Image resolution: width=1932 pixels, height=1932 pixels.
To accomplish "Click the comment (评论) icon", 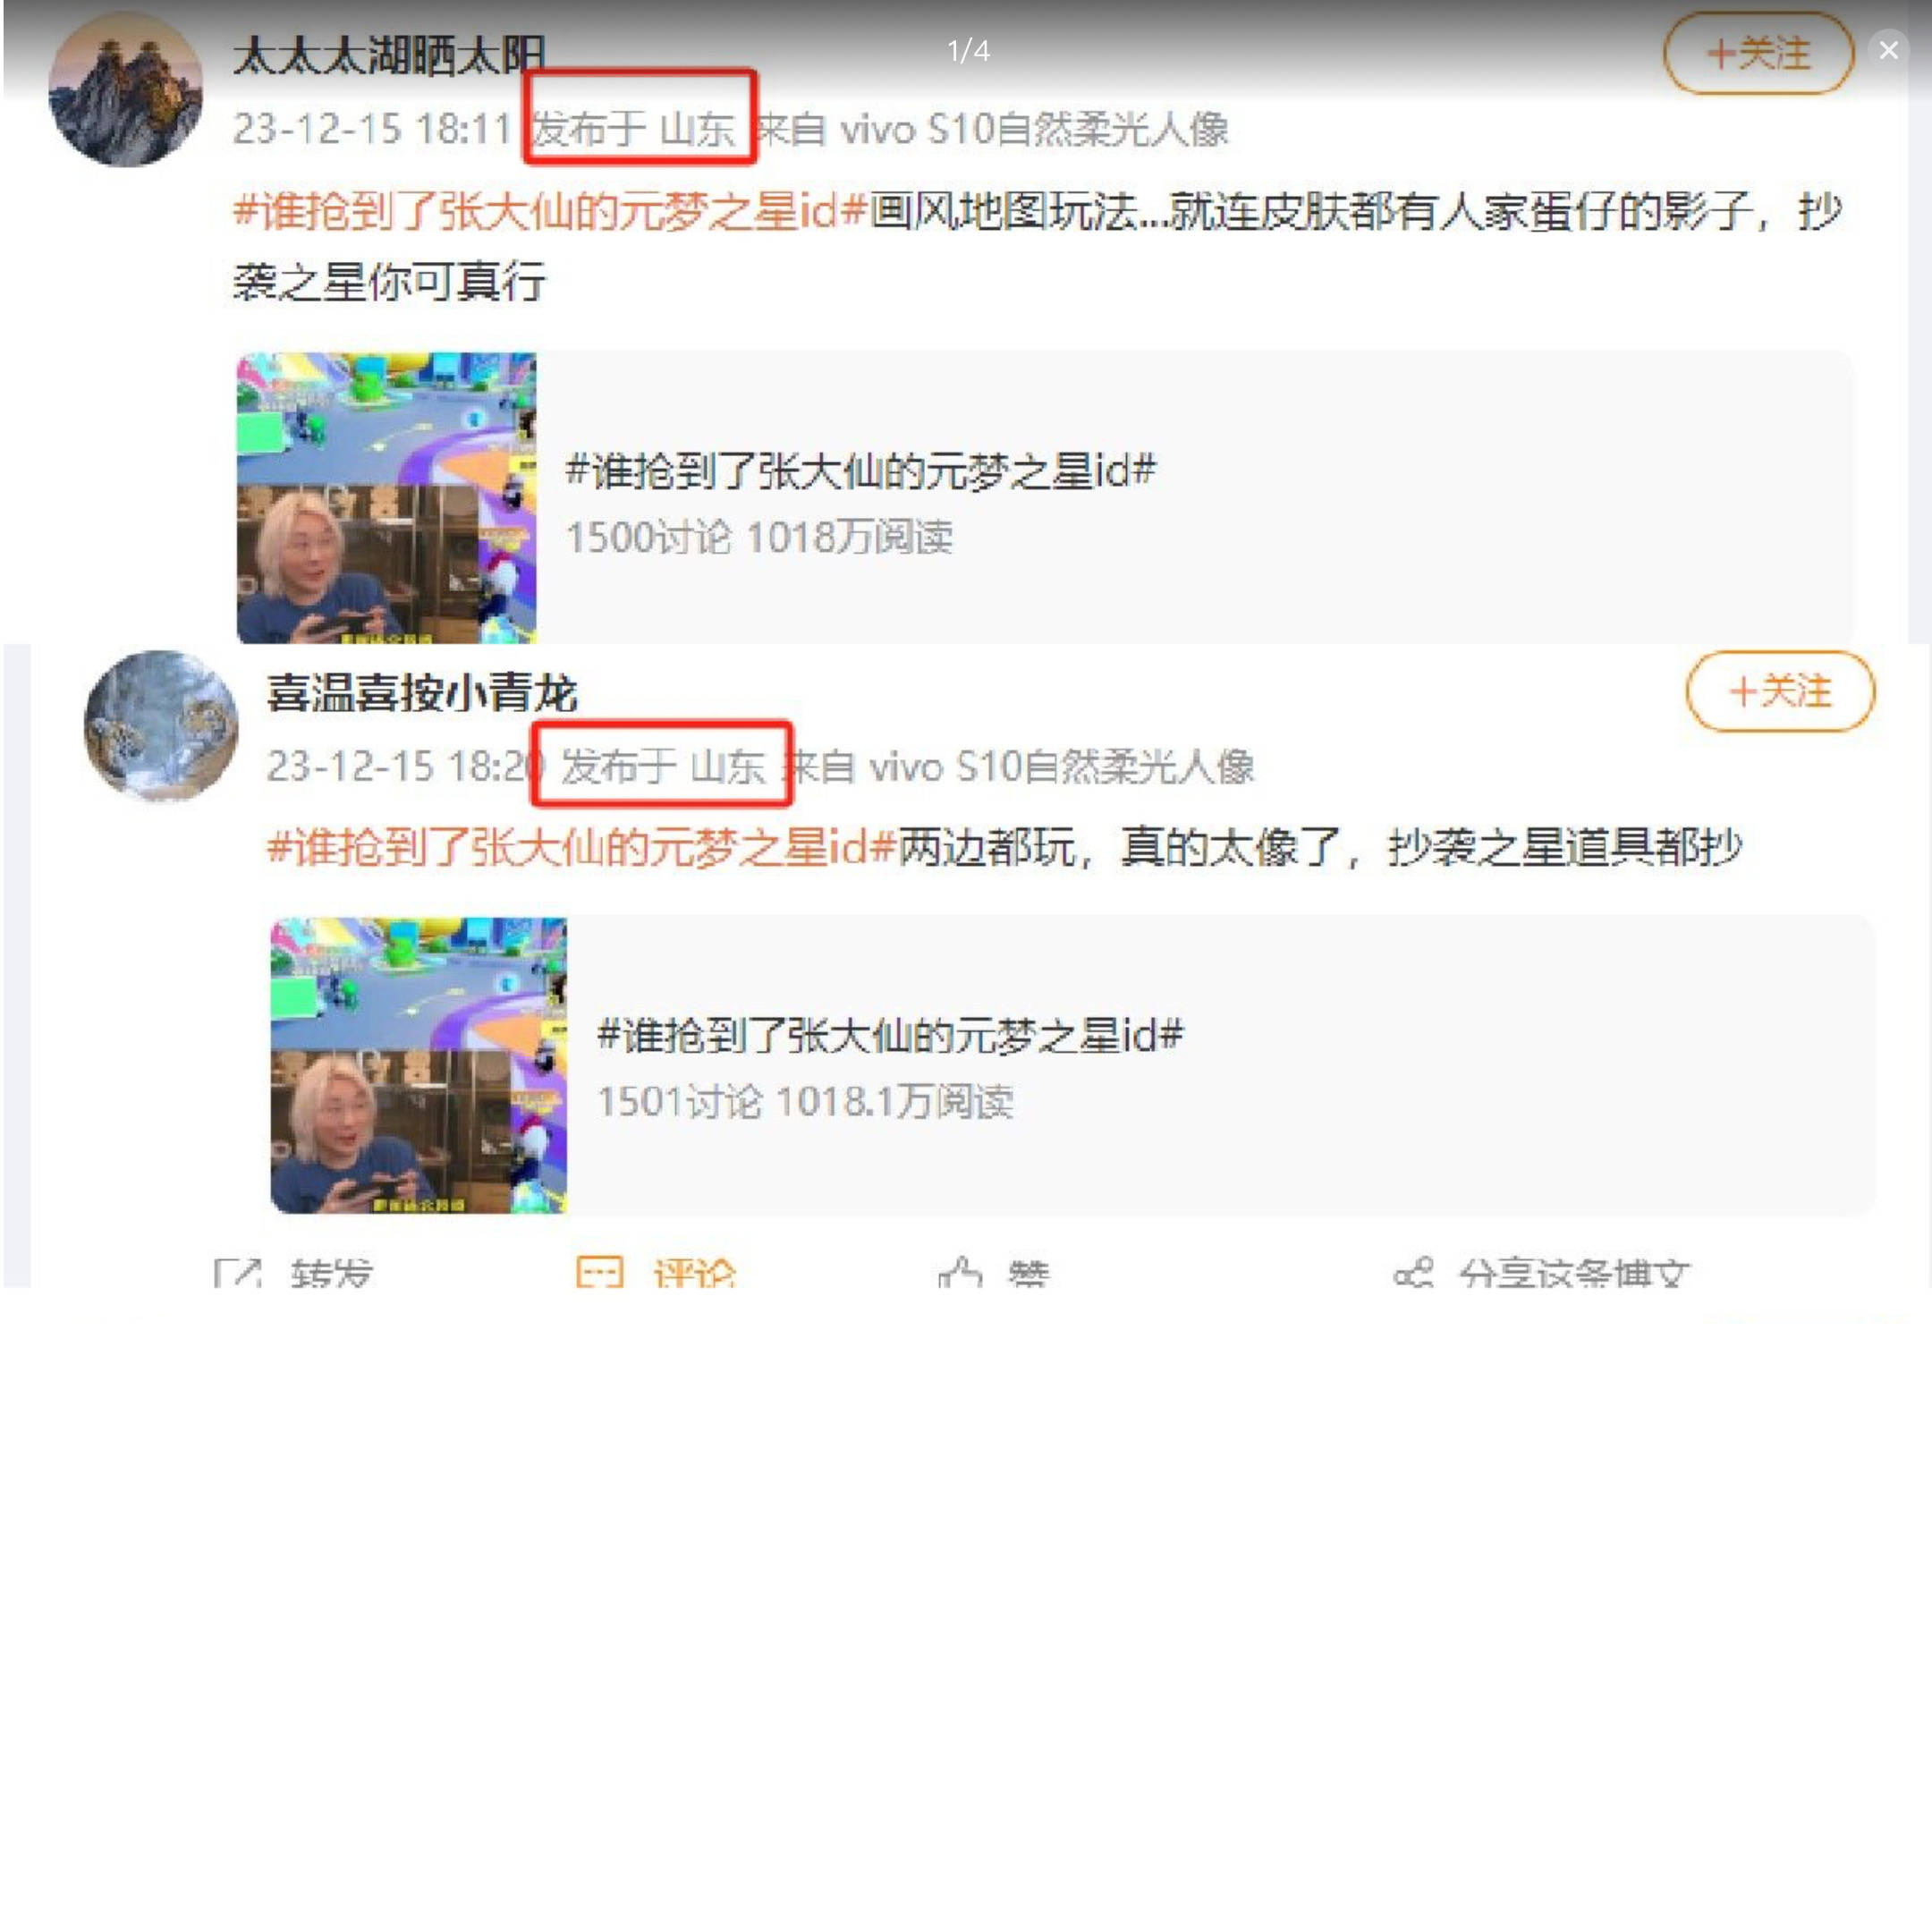I will point(600,1272).
